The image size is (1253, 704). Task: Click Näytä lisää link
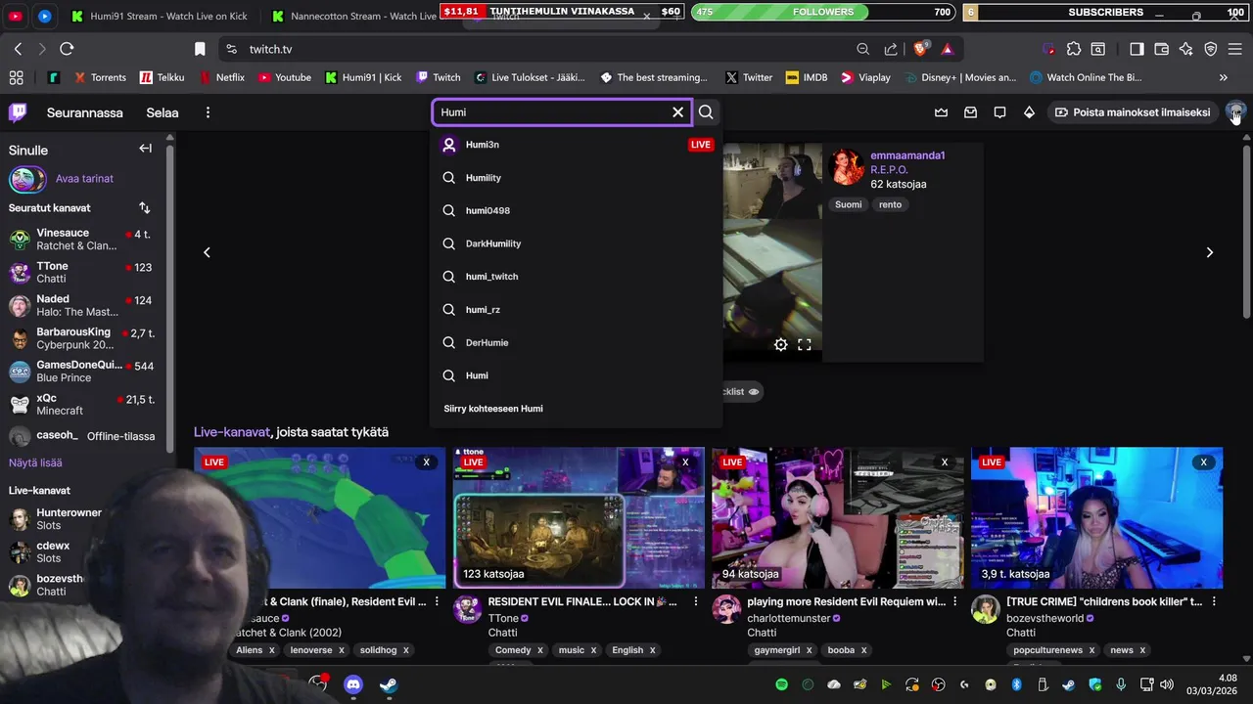coord(35,462)
